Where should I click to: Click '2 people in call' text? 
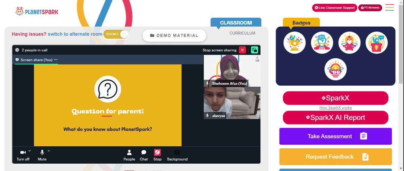point(34,50)
